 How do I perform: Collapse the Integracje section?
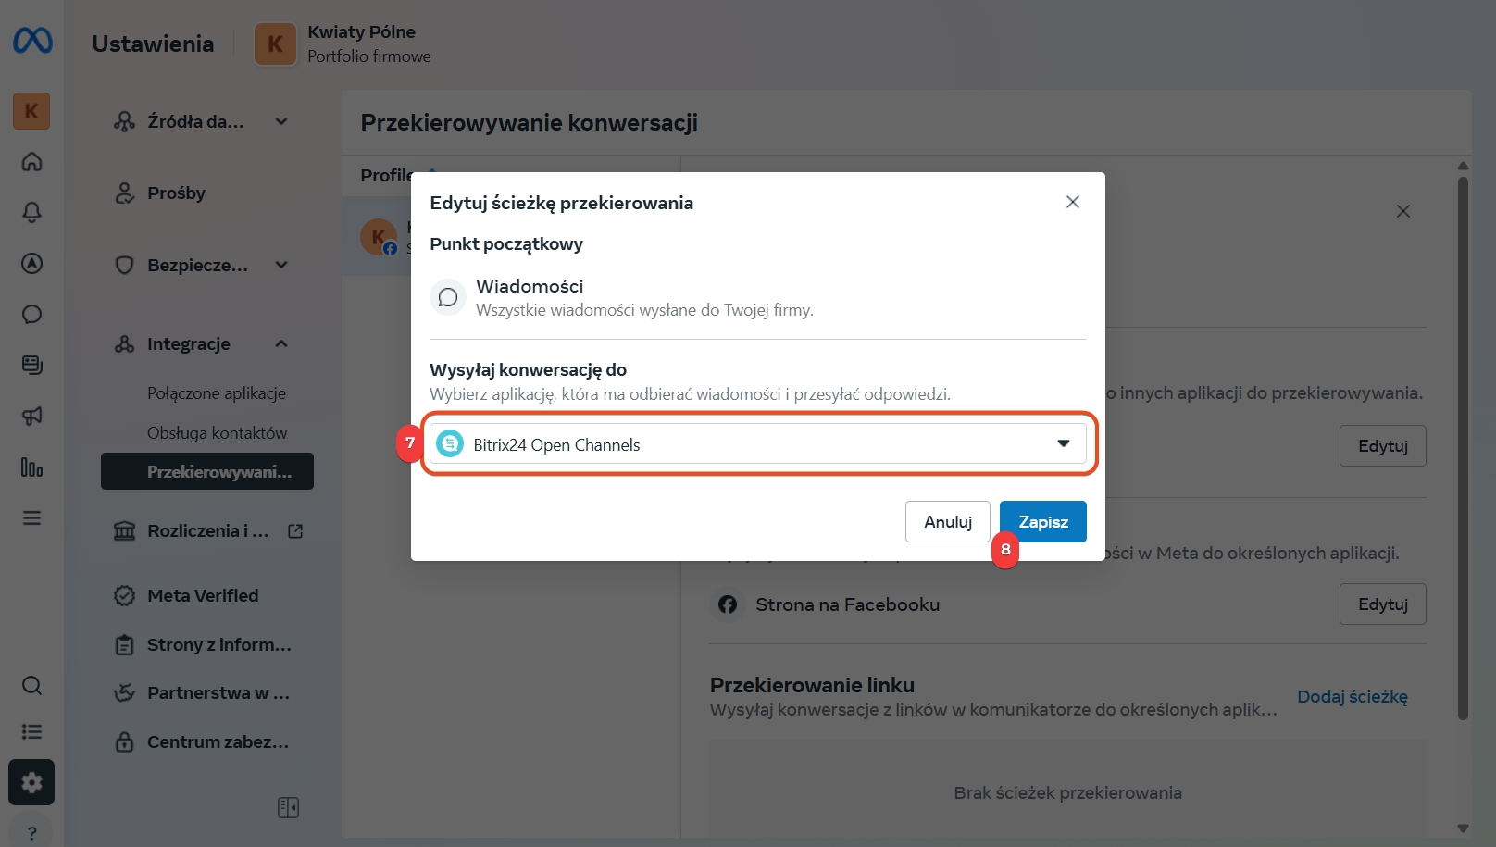[x=281, y=343]
